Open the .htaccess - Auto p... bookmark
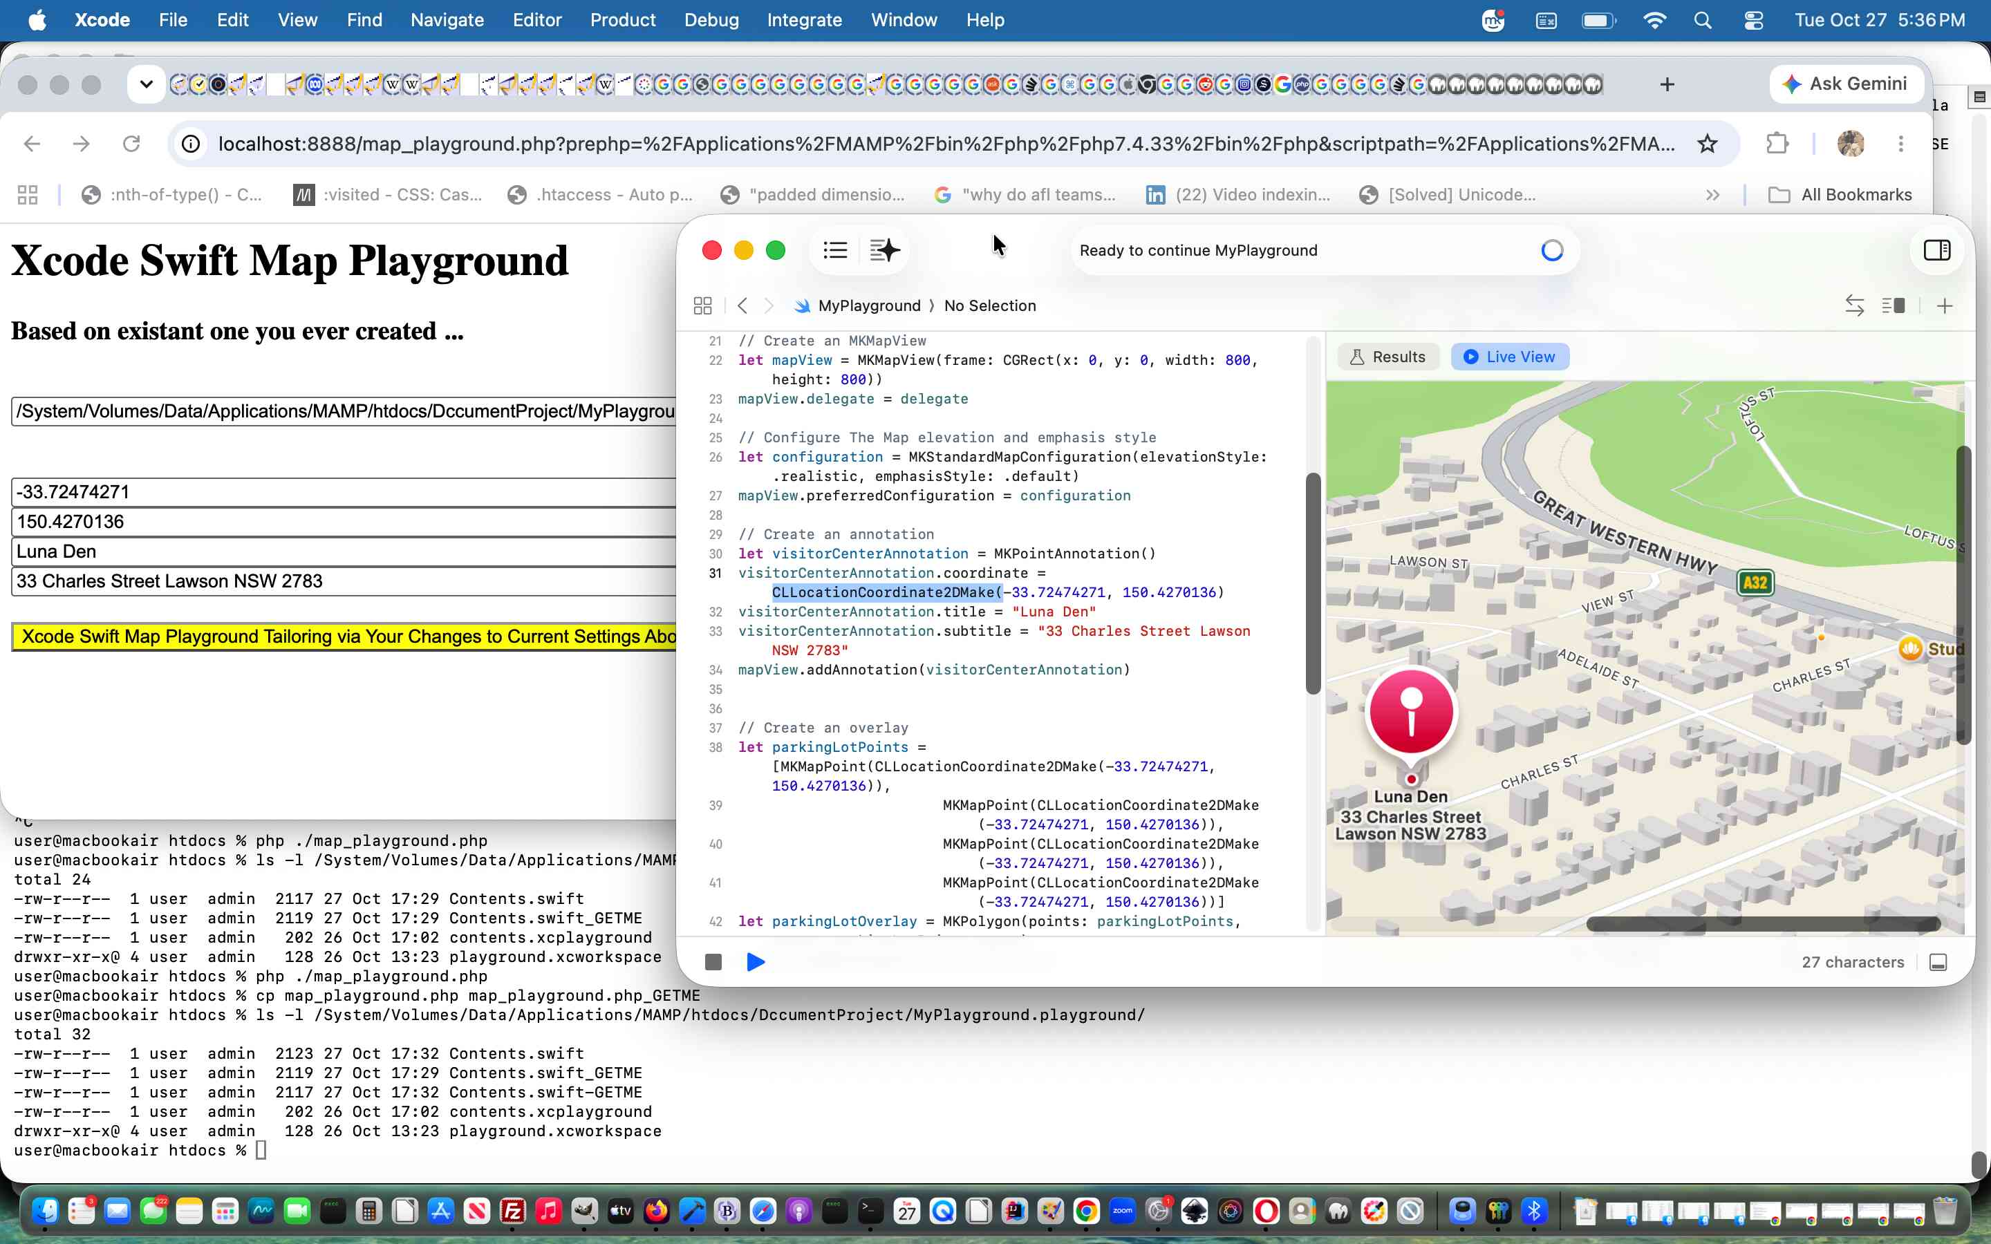1991x1244 pixels. pyautogui.click(x=601, y=195)
